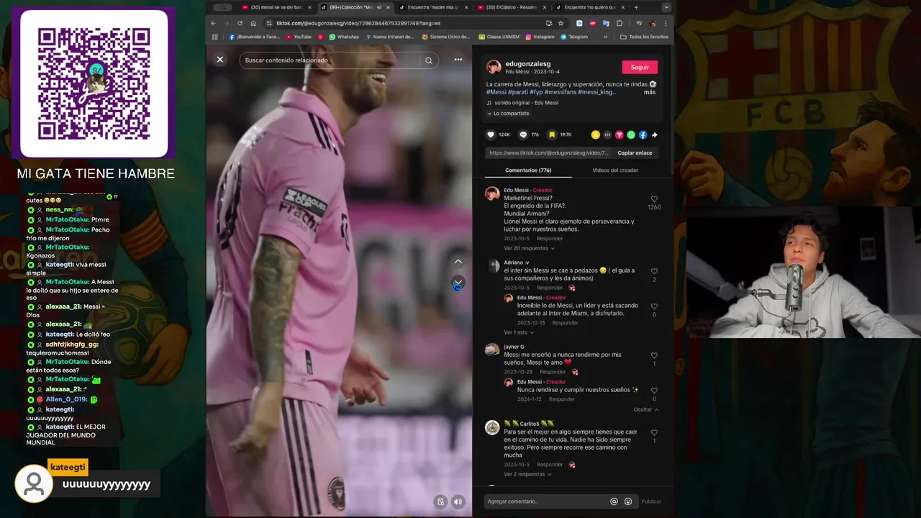Like jayner G's comment
Screen dimensions: 921x518
pos(654,355)
